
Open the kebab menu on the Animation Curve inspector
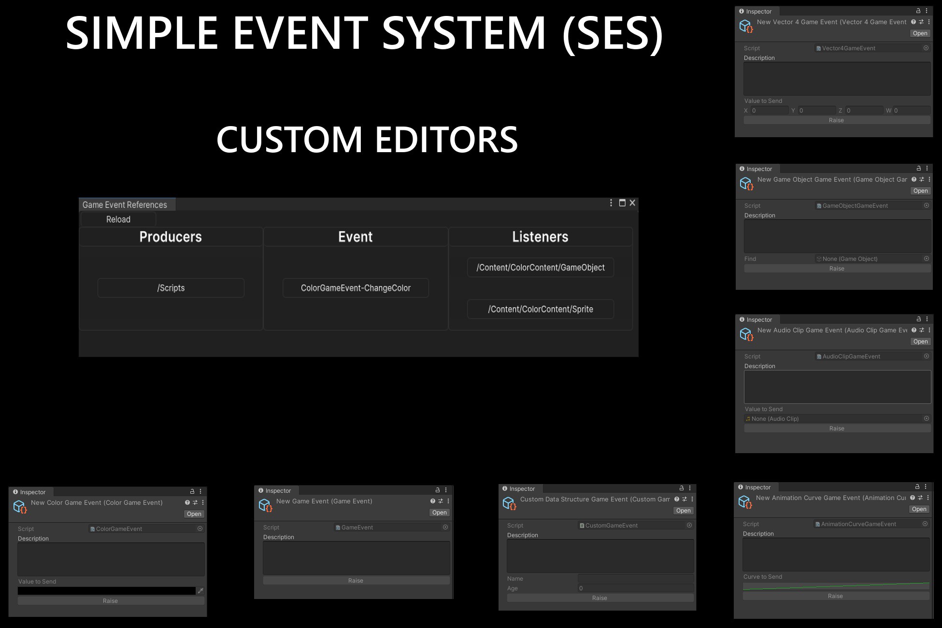[x=926, y=487]
